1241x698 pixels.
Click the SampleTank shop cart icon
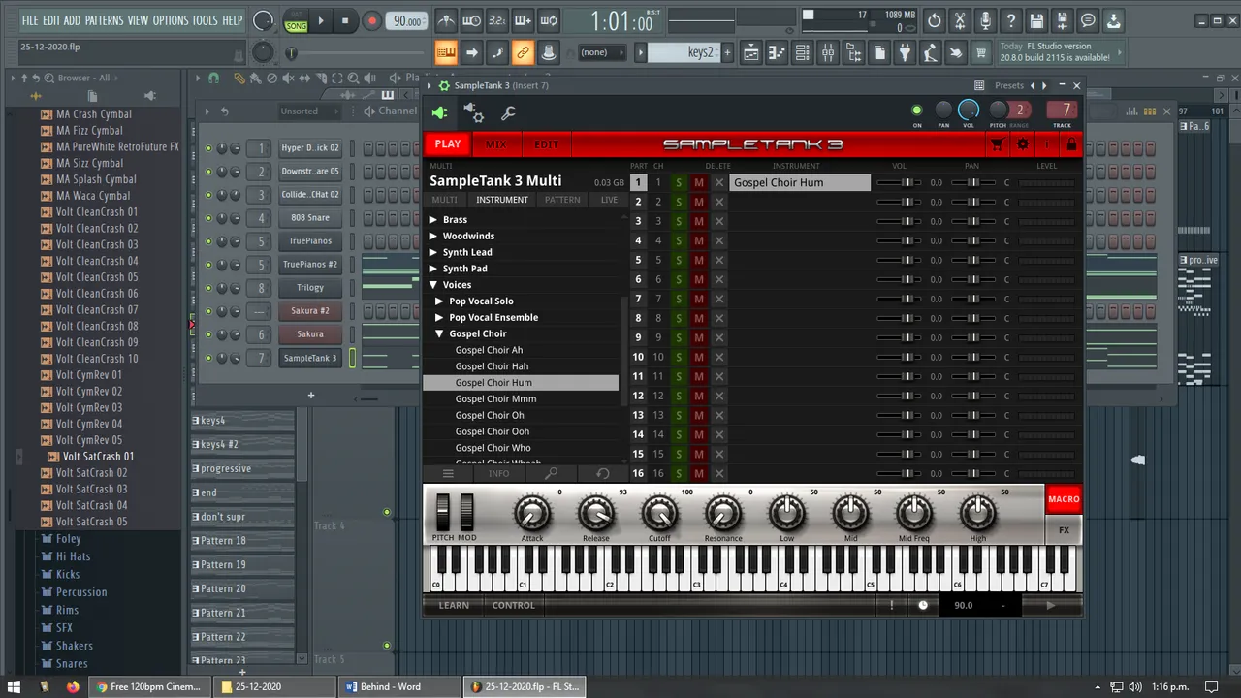click(x=996, y=144)
